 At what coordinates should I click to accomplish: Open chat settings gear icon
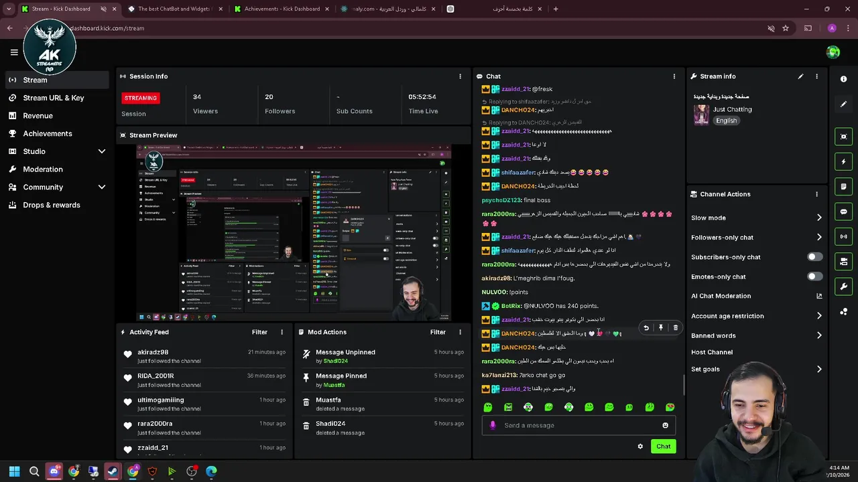640,447
